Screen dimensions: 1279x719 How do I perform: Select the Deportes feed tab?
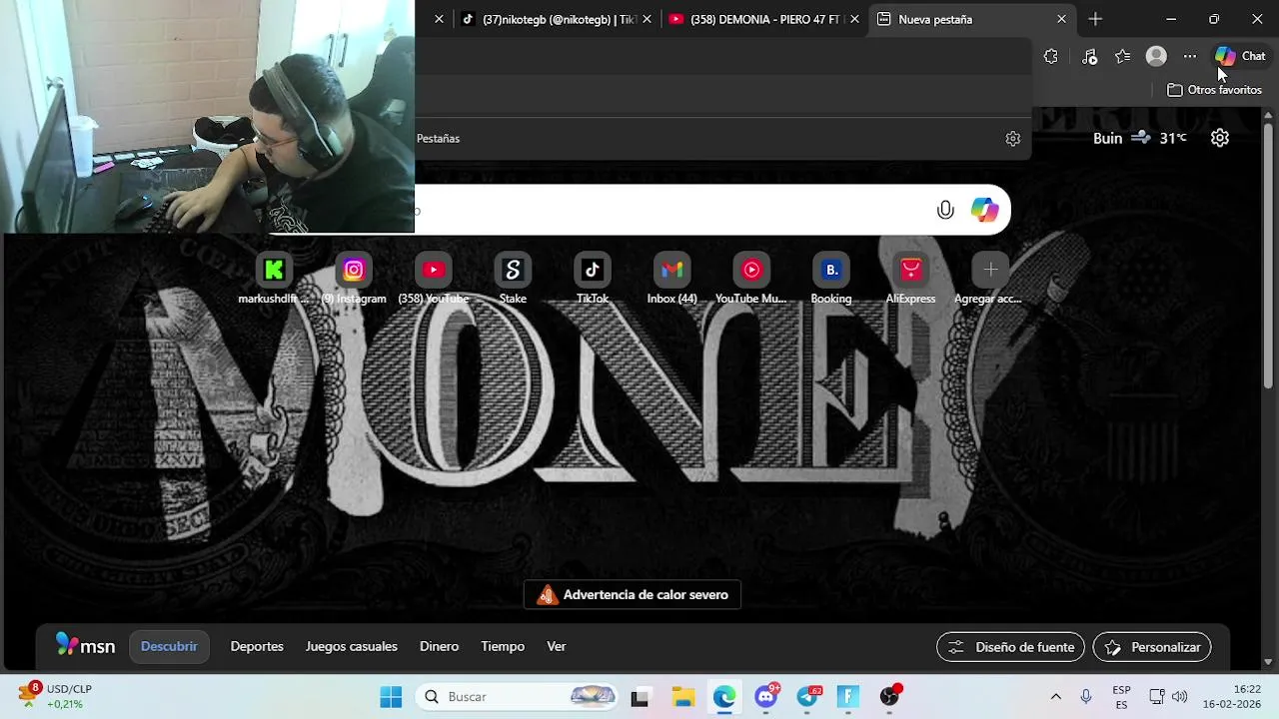(x=257, y=646)
